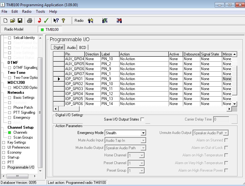Viewport: 245px width, 186px height.
Task: Open the Emergency Mode dropdown
Action: pyautogui.click(x=143, y=133)
